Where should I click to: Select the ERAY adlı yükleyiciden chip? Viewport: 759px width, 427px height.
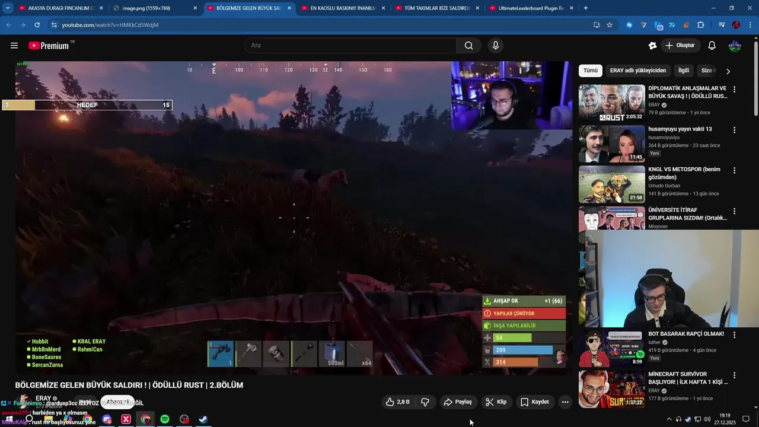[x=638, y=71]
